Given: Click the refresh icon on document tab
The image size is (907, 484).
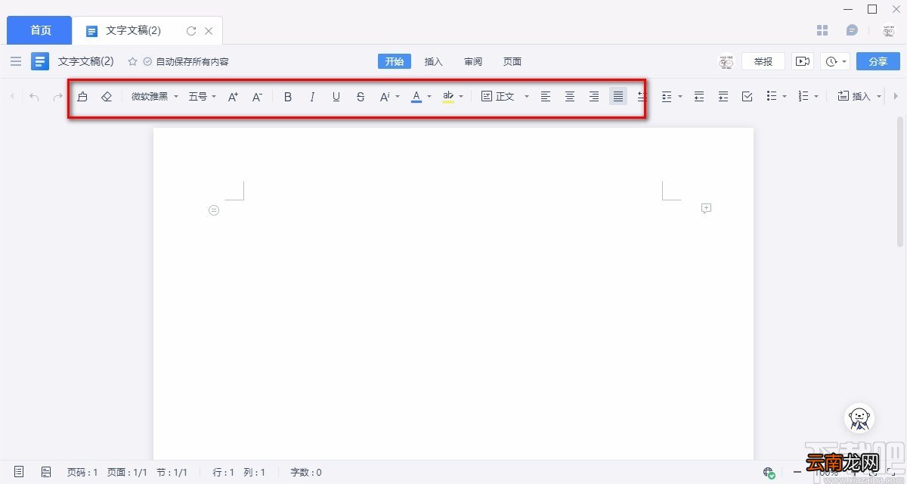Looking at the screenshot, I should 191,31.
